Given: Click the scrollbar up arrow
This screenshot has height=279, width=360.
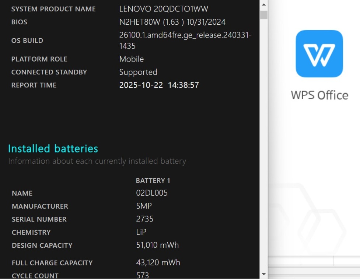Looking at the screenshot, I should coord(263,5).
